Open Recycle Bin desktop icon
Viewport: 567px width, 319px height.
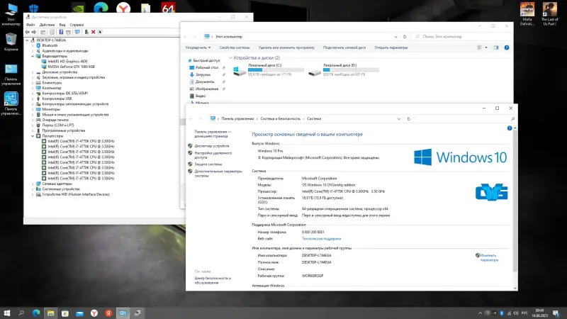coord(11,42)
